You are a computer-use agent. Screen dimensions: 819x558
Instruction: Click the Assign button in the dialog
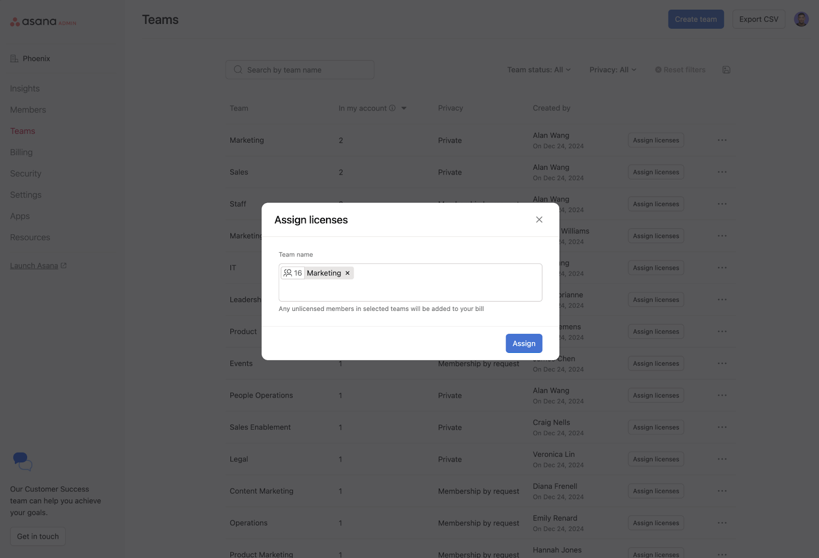[524, 343]
